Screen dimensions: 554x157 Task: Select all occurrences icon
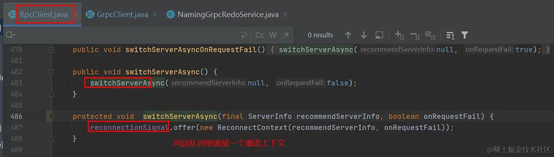coord(430,35)
